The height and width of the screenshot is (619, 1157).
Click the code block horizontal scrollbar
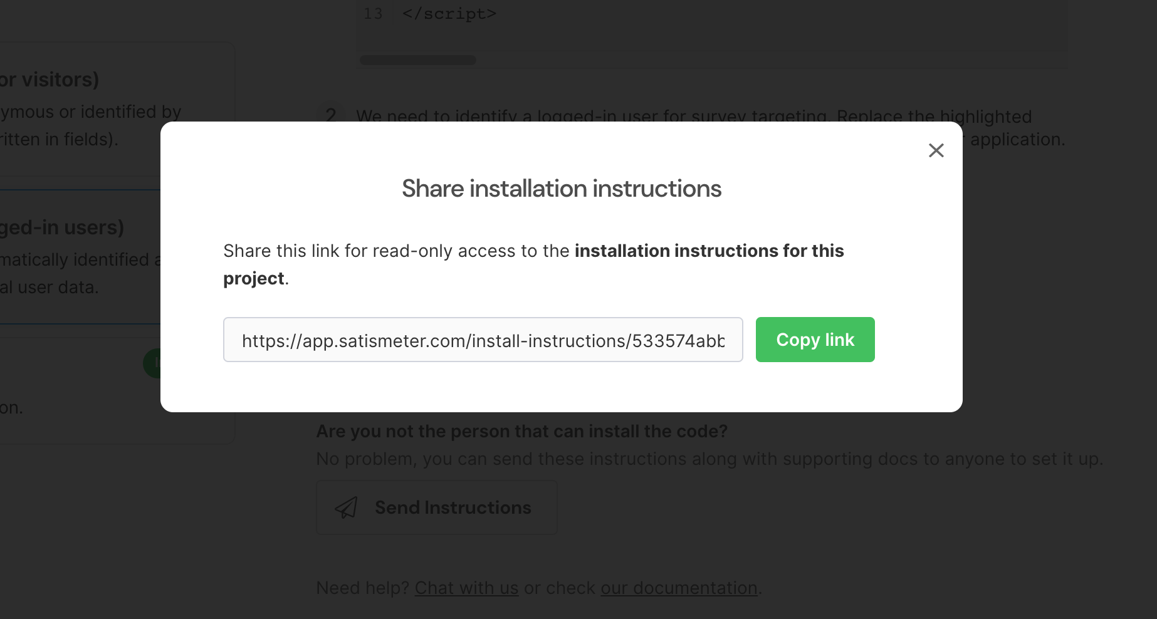click(418, 60)
